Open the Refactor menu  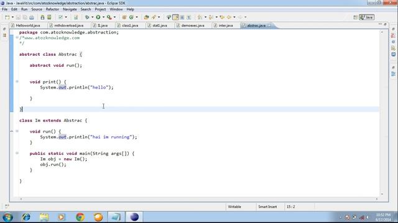click(52, 9)
